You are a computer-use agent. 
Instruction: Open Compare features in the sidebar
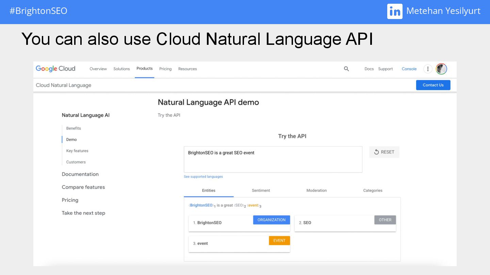pos(83,187)
